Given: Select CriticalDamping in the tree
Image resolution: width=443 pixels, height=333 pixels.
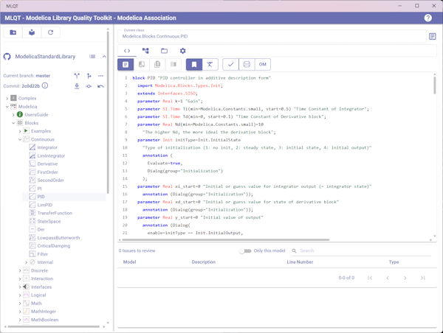Looking at the screenshot, I should pos(54,246).
